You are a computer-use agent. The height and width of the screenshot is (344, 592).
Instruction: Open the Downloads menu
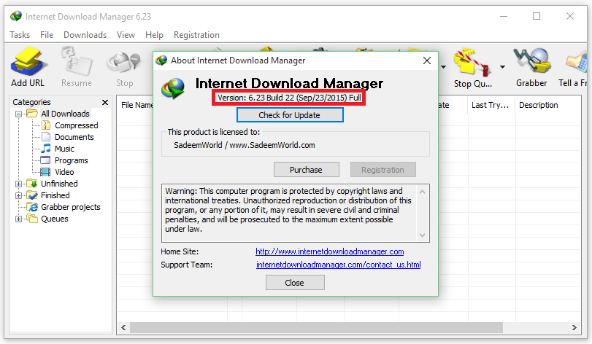click(85, 35)
